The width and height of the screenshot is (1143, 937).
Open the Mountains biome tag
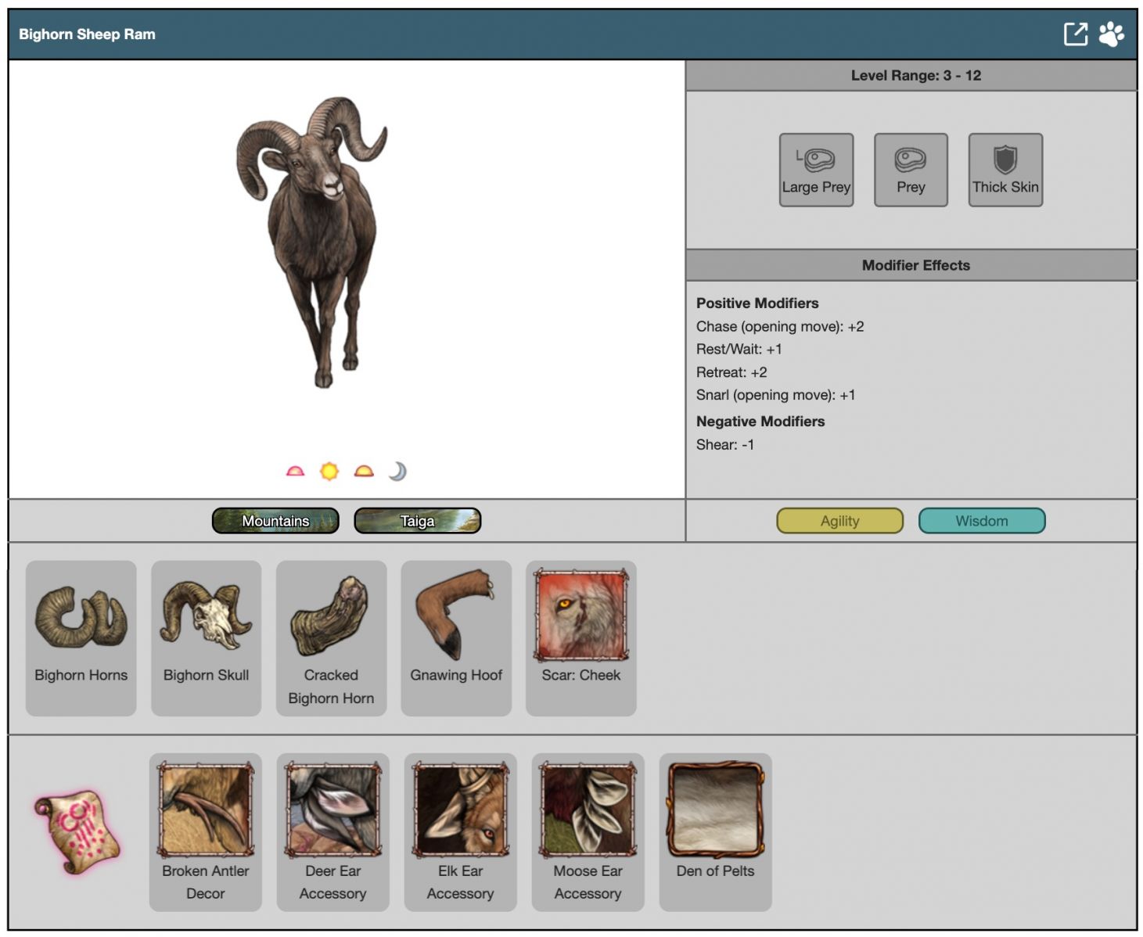(x=275, y=521)
